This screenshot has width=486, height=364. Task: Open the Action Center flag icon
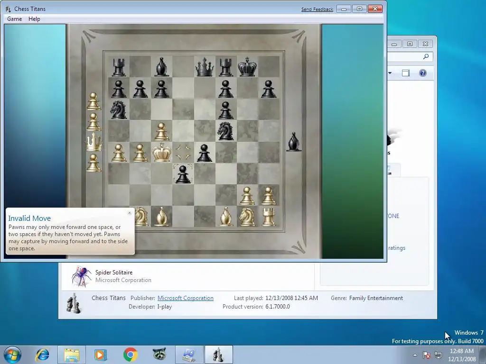point(427,355)
